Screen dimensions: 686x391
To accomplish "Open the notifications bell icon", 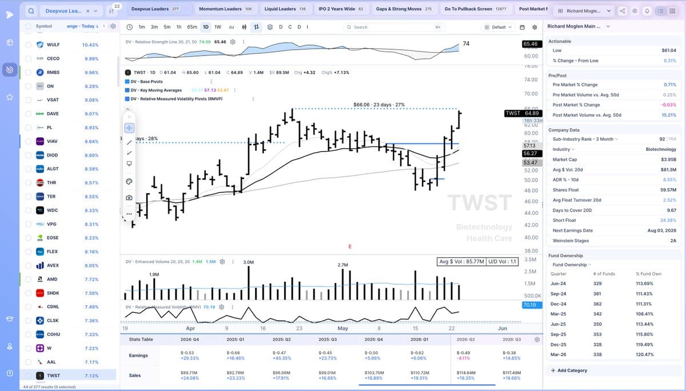I will tap(647, 11).
